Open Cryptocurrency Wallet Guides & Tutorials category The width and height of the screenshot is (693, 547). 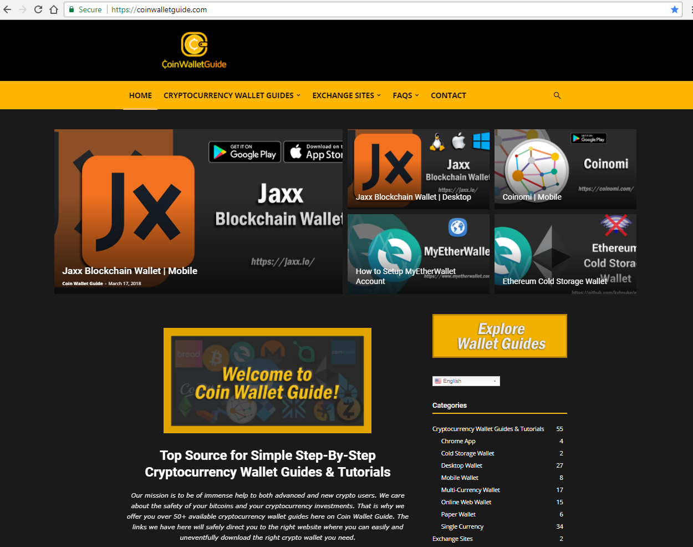[488, 429]
